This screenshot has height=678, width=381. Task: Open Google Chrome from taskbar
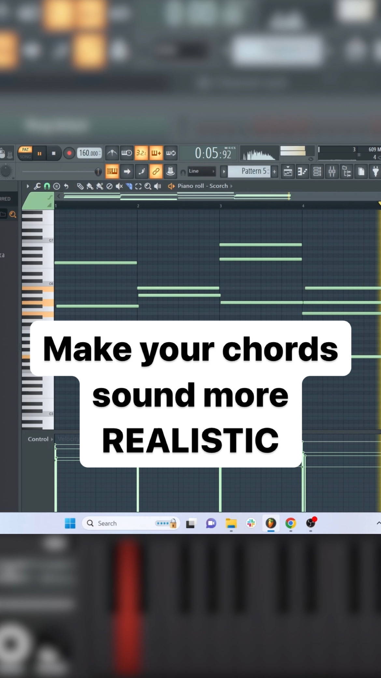(291, 523)
